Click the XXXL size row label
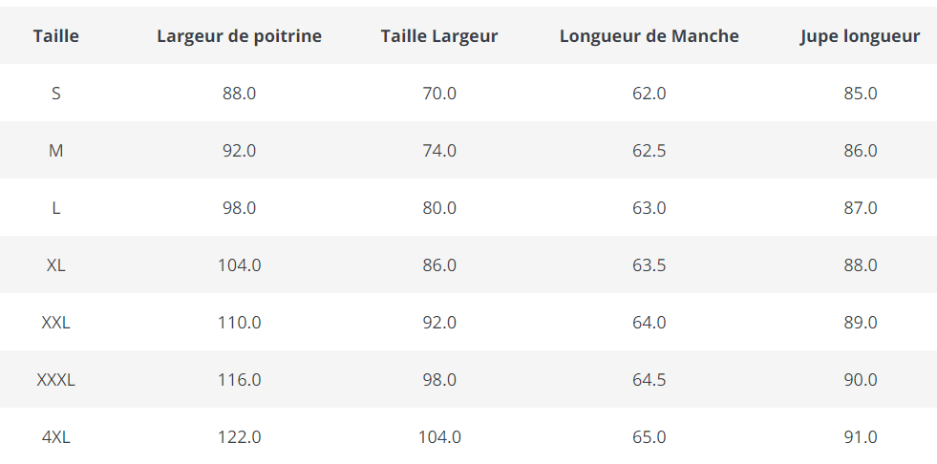Viewport: 937px width, 464px height. 55,380
